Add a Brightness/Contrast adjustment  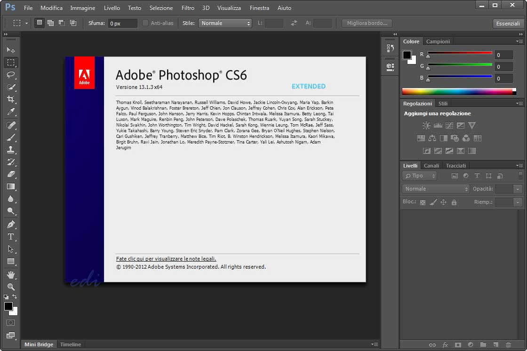426,126
